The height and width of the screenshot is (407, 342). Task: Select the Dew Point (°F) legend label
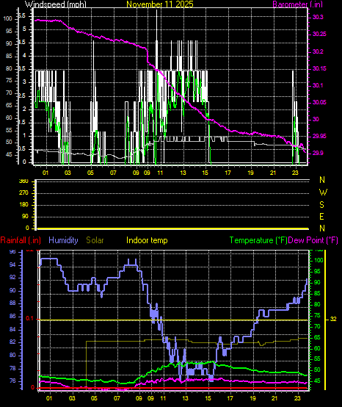pos(313,240)
